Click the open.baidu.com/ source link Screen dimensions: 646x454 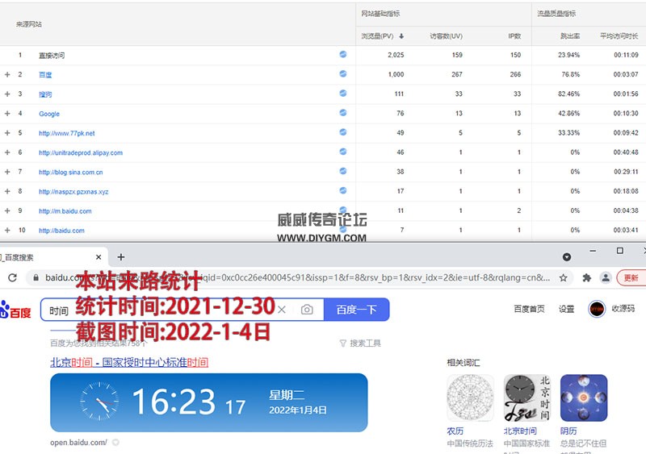pyautogui.click(x=78, y=443)
